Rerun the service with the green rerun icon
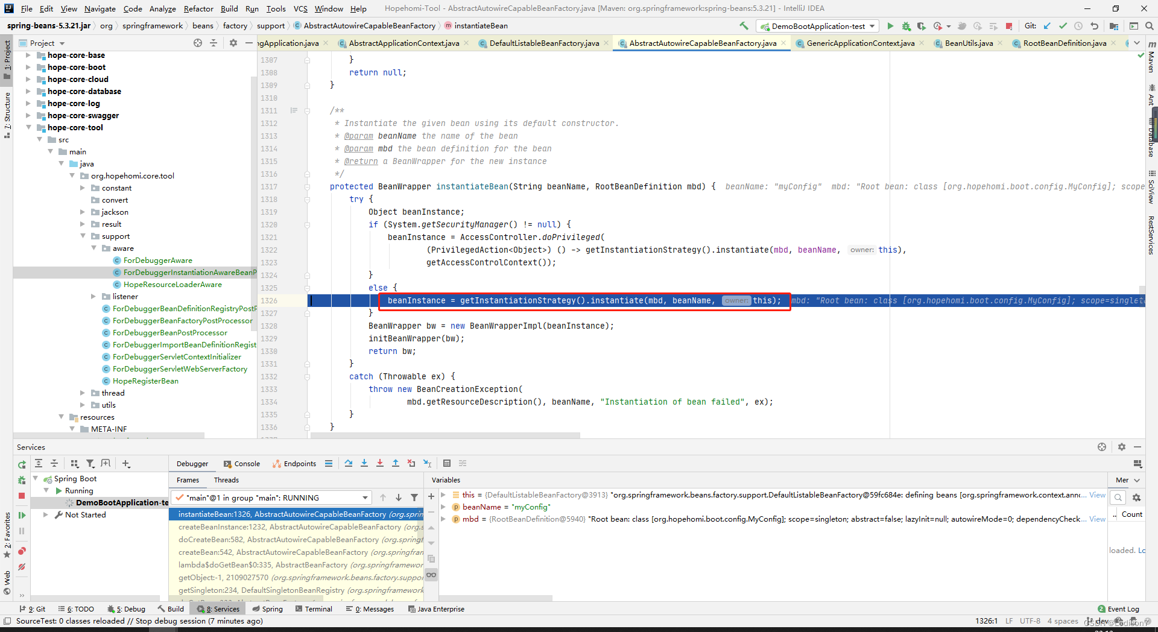Screen dimensions: 1158x632 click(22, 464)
